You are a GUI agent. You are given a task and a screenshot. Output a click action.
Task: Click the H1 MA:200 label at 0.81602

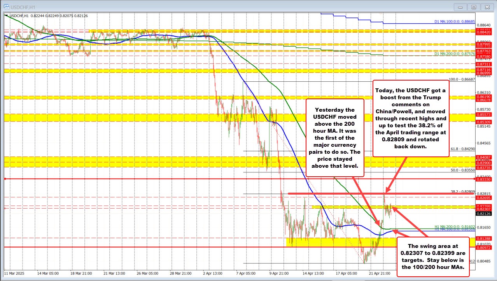(454, 227)
